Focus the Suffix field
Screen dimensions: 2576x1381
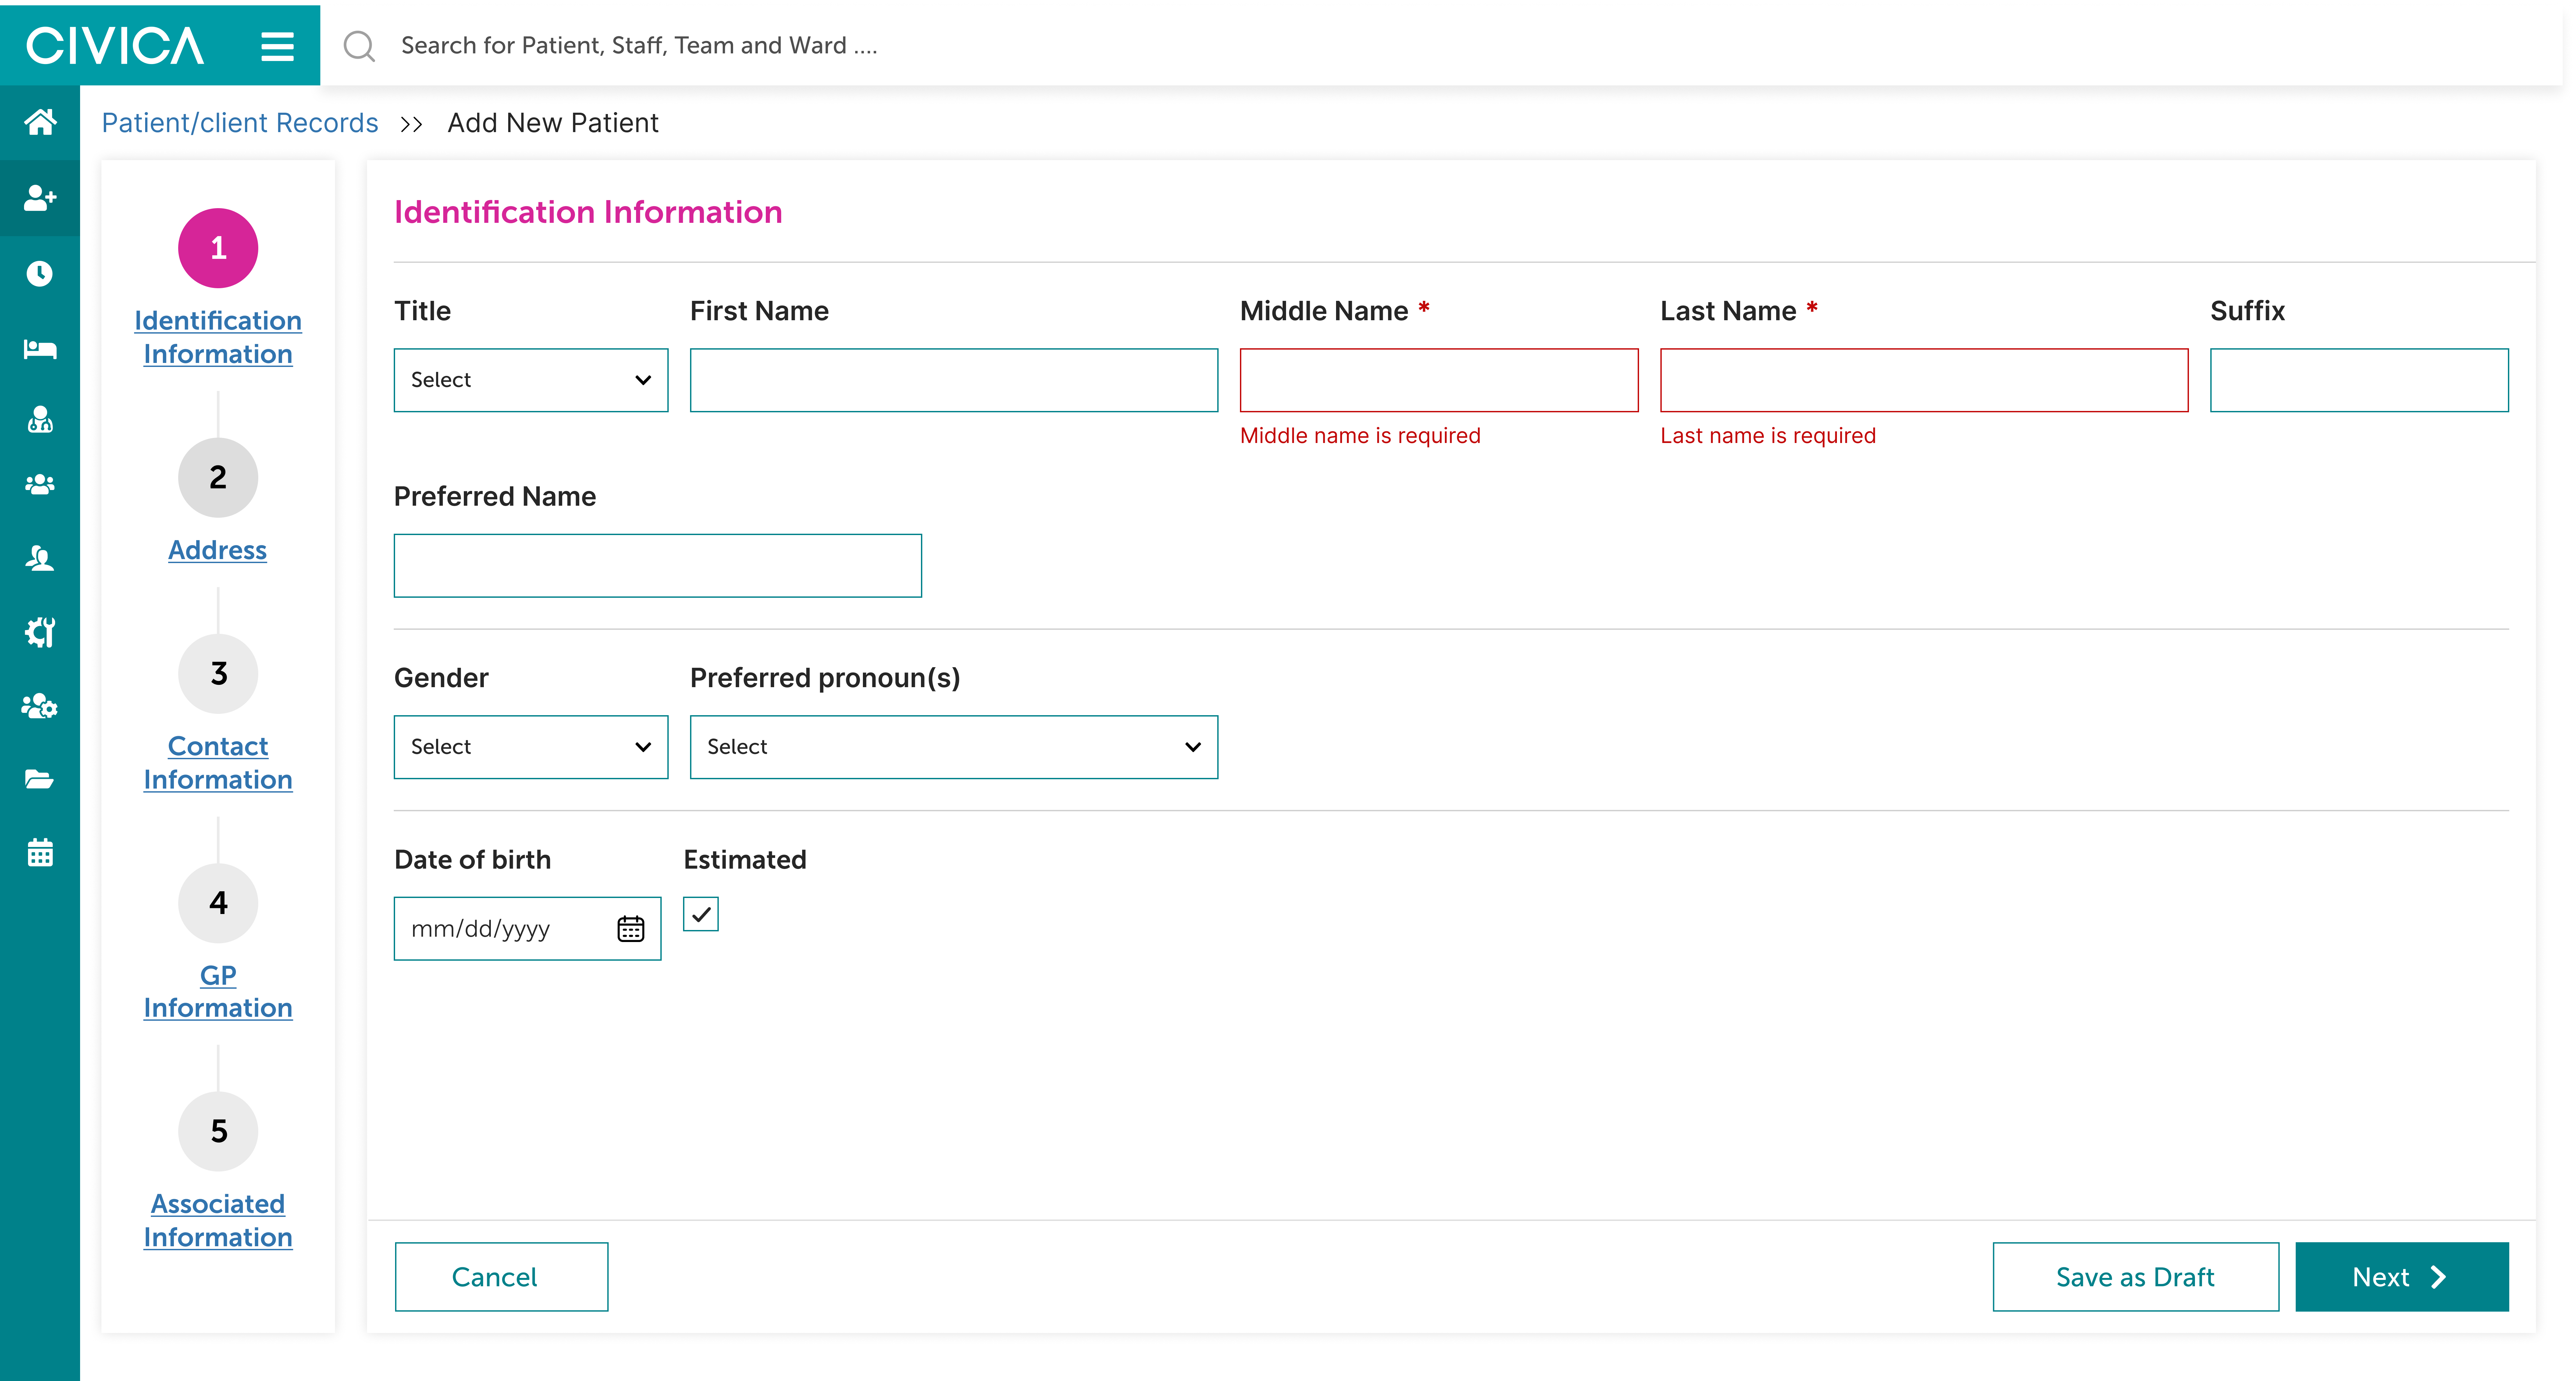(x=2359, y=380)
